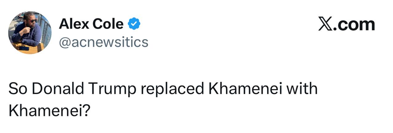Viewport: 393px width, 133px height.
Task: Open Alex Cole's profile picture
Action: point(30,33)
